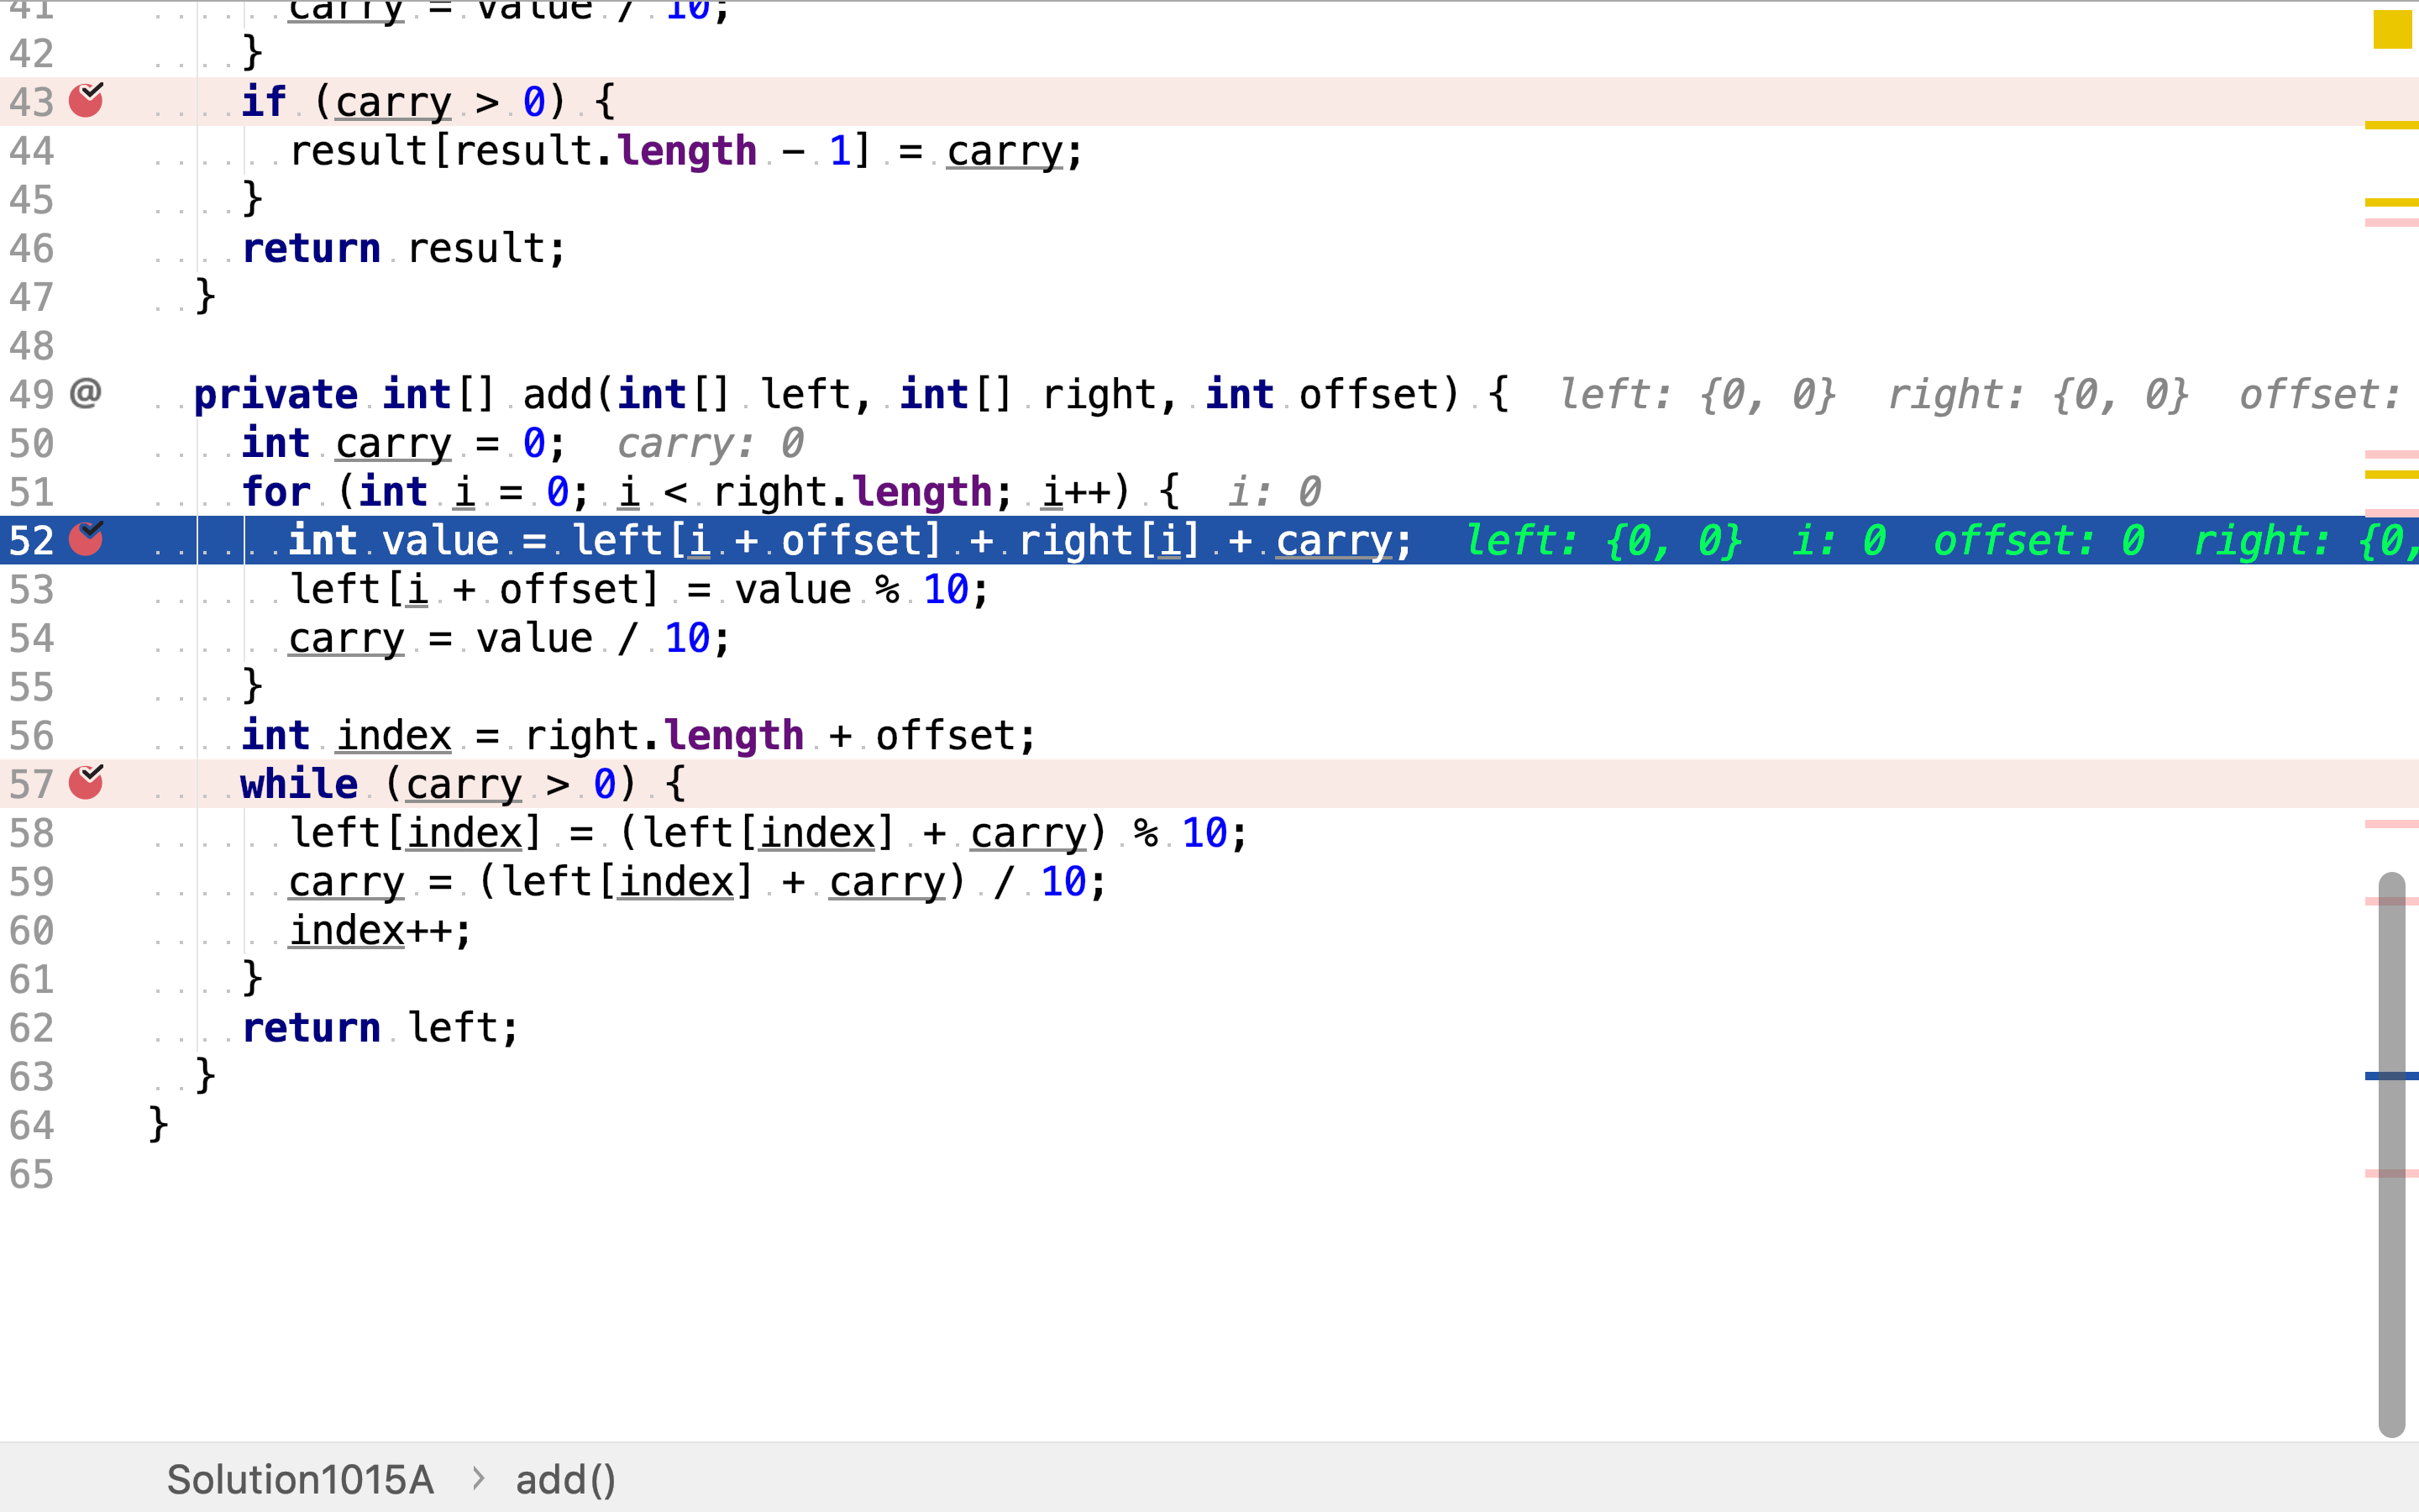Click 'return result;' statement
This screenshot has width=2419, height=1512.
(404, 248)
